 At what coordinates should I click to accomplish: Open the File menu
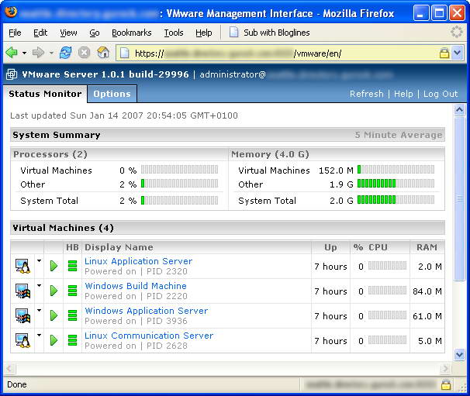[x=15, y=33]
